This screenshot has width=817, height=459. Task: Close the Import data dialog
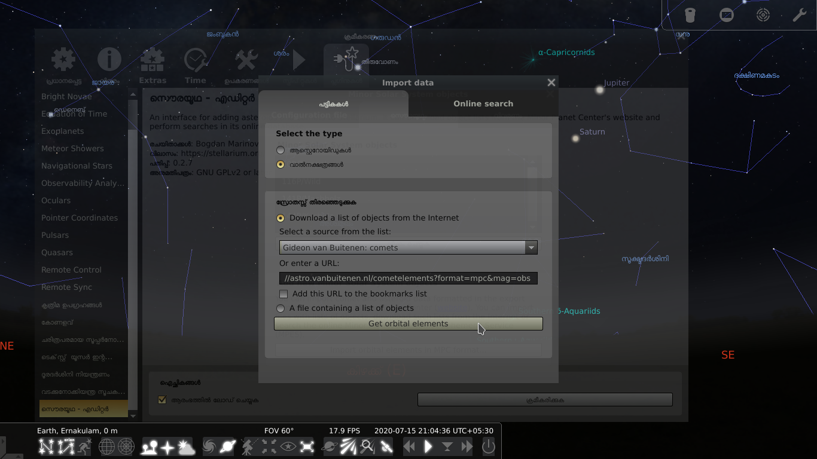[551, 82]
